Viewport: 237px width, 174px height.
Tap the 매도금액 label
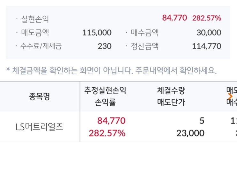(x=34, y=32)
